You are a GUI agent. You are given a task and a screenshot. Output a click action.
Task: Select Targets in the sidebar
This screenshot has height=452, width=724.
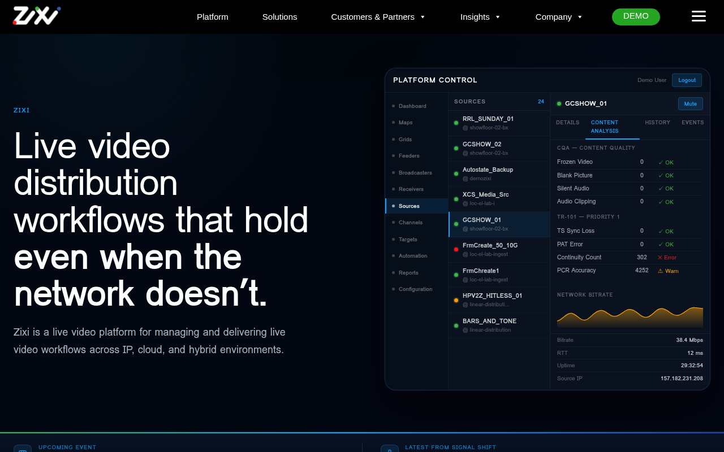coord(417,240)
